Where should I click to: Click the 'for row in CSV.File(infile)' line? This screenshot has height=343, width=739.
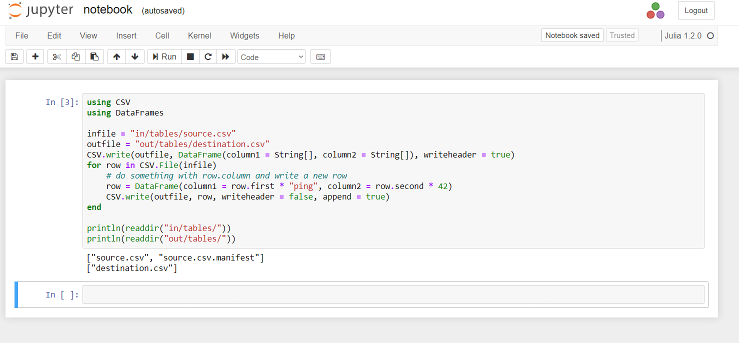pyautogui.click(x=151, y=165)
